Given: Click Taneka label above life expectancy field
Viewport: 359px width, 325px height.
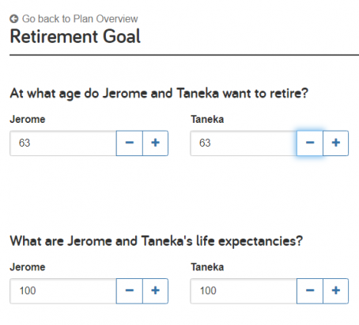Looking at the screenshot, I should [x=207, y=267].
